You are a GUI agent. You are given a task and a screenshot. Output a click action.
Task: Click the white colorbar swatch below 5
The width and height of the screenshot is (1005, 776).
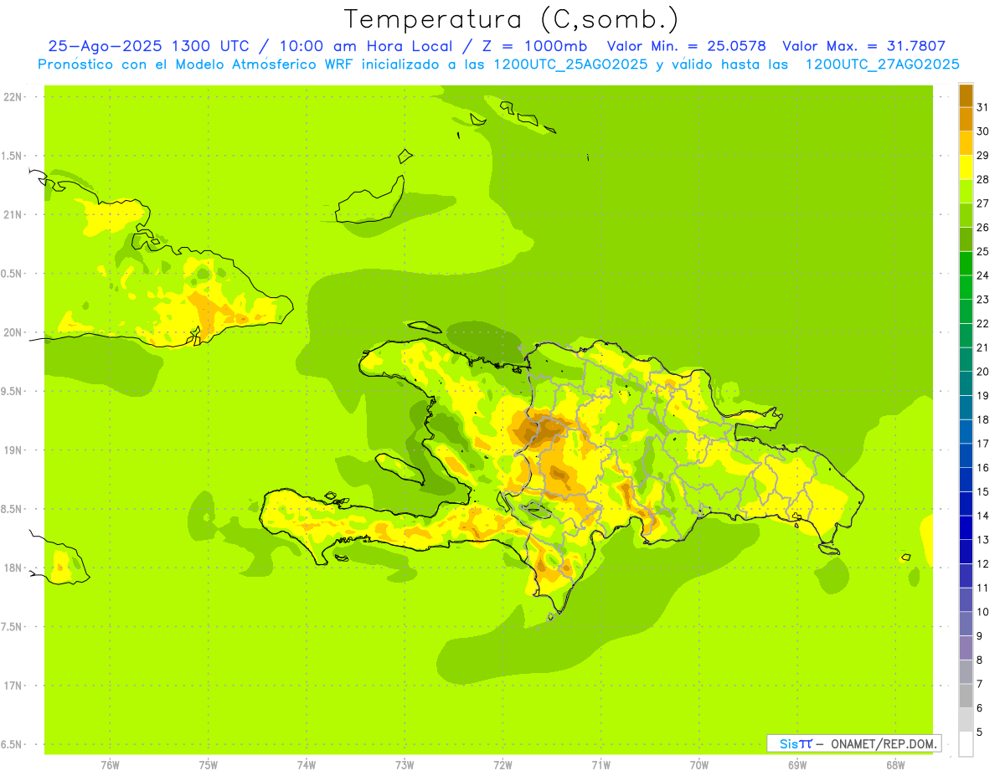pos(966,743)
